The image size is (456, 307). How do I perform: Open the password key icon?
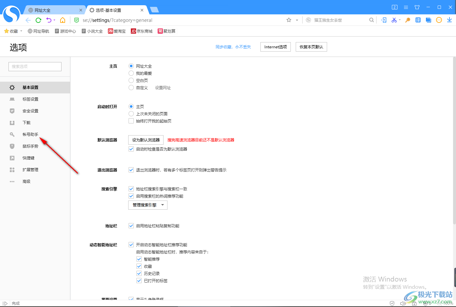[x=408, y=20]
